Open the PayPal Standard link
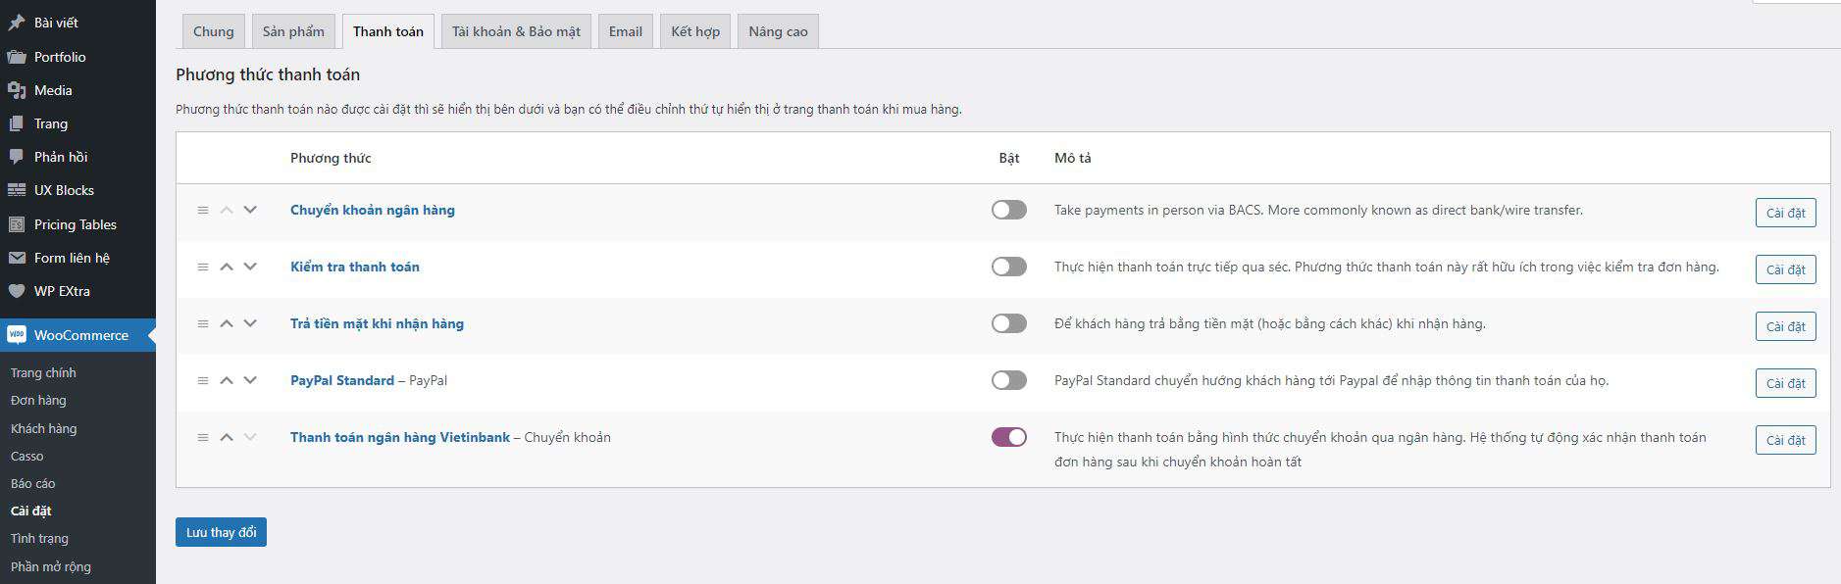This screenshot has width=1841, height=584. point(342,380)
